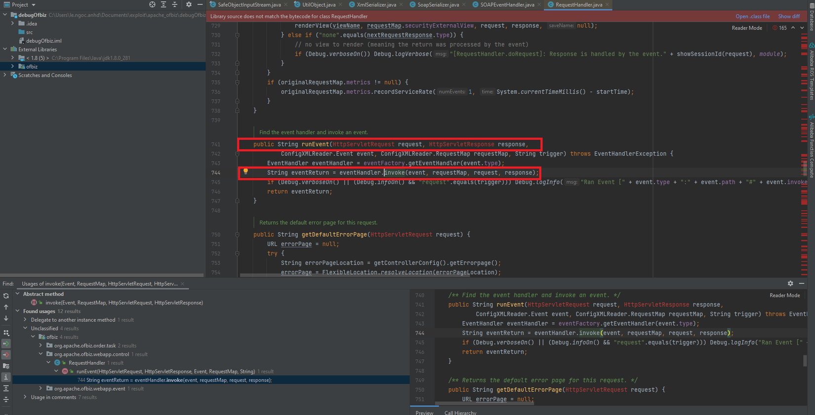Toggle the show read access filter
Image resolution: width=815 pixels, height=415 pixels.
coord(6,343)
